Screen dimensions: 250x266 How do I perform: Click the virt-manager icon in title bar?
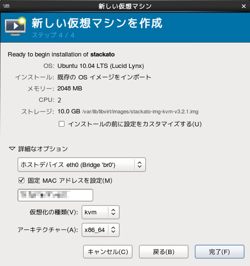click(6, 6)
